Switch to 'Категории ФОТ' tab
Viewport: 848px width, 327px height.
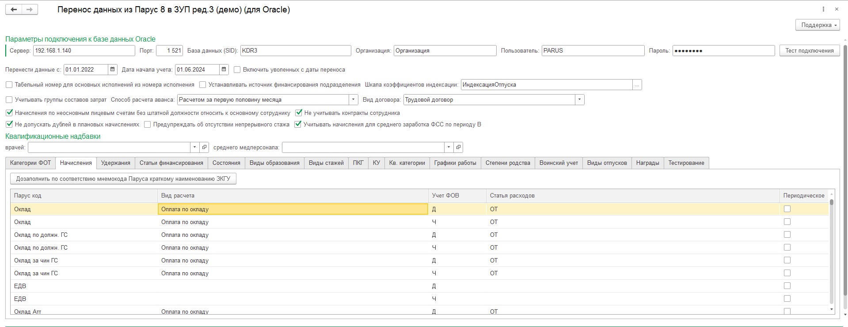(x=30, y=163)
